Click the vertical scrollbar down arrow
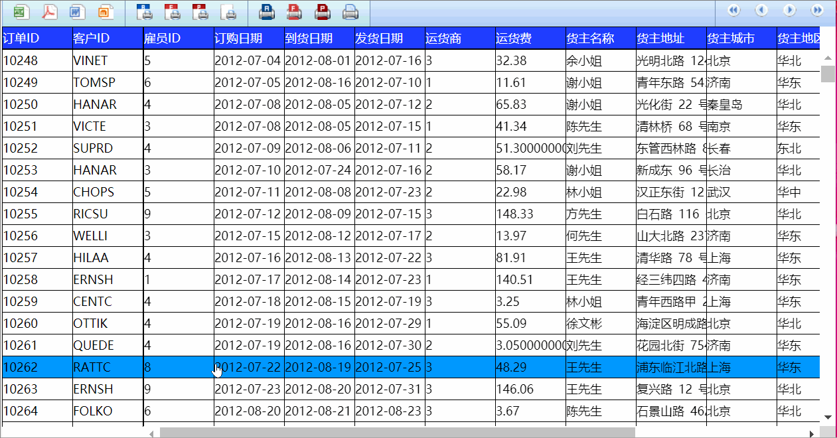837x438 pixels. [828, 417]
